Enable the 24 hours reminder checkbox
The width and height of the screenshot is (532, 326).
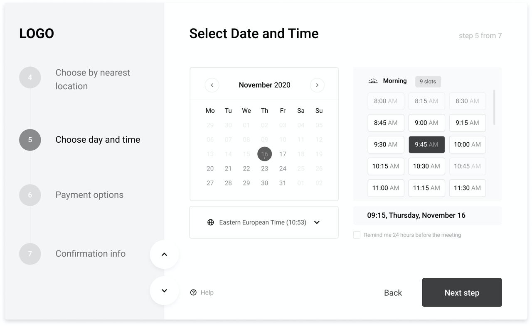point(357,235)
